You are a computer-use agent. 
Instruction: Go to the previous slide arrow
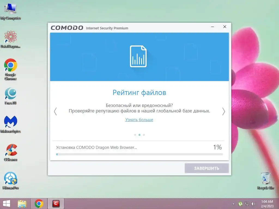(x=55, y=111)
